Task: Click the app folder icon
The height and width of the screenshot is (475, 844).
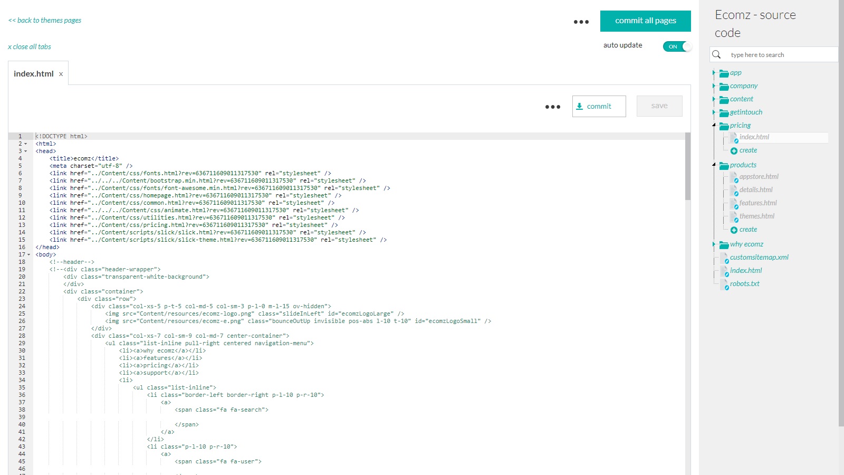Action: point(724,73)
